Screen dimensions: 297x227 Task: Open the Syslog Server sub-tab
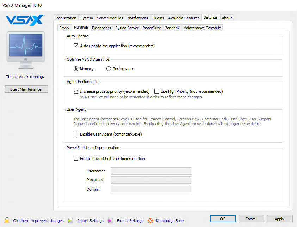coord(127,28)
